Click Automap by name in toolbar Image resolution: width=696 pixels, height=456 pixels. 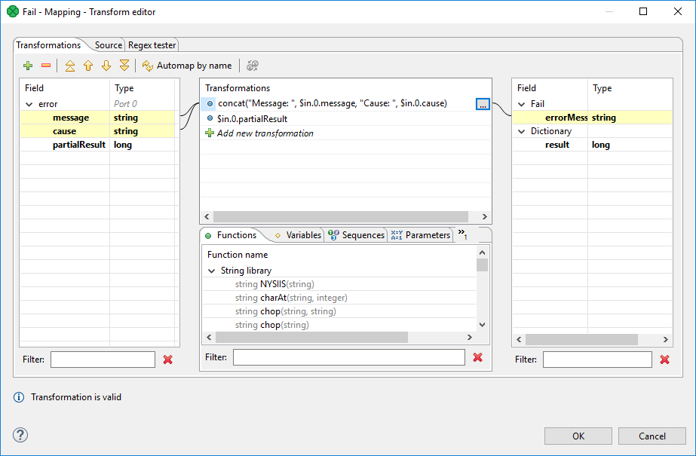[x=186, y=66]
